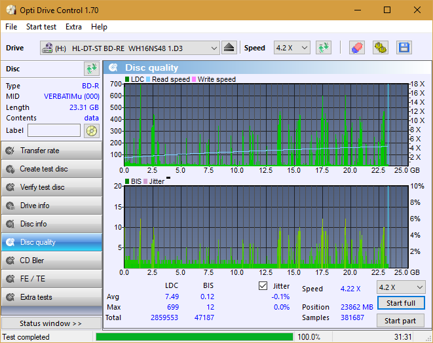Click the pink Write speed legend swatch
433x343 pixels.
[194, 79]
